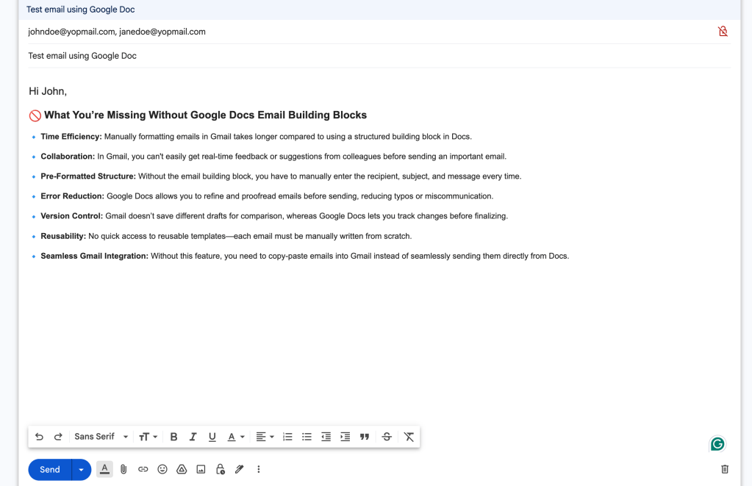Open the Send options arrow
This screenshot has width=752, height=486.
pos(81,469)
